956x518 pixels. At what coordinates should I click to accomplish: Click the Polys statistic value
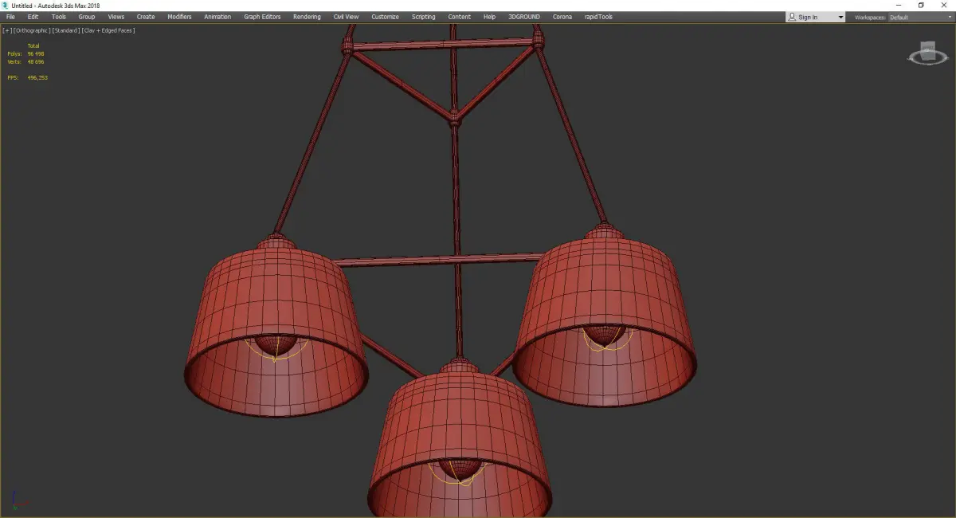coord(36,53)
